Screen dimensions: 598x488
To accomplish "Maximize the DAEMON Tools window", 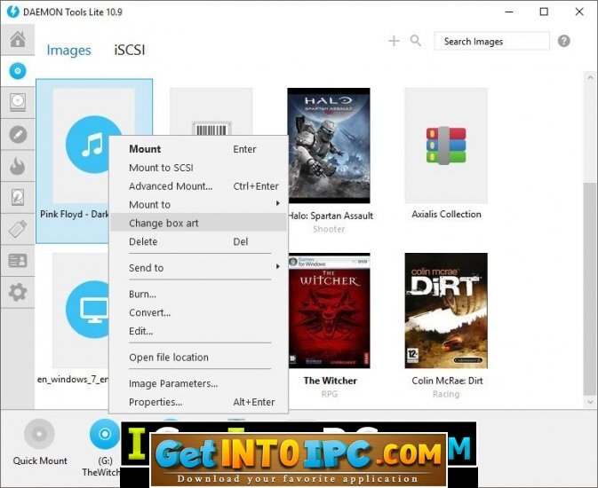I will click(544, 12).
